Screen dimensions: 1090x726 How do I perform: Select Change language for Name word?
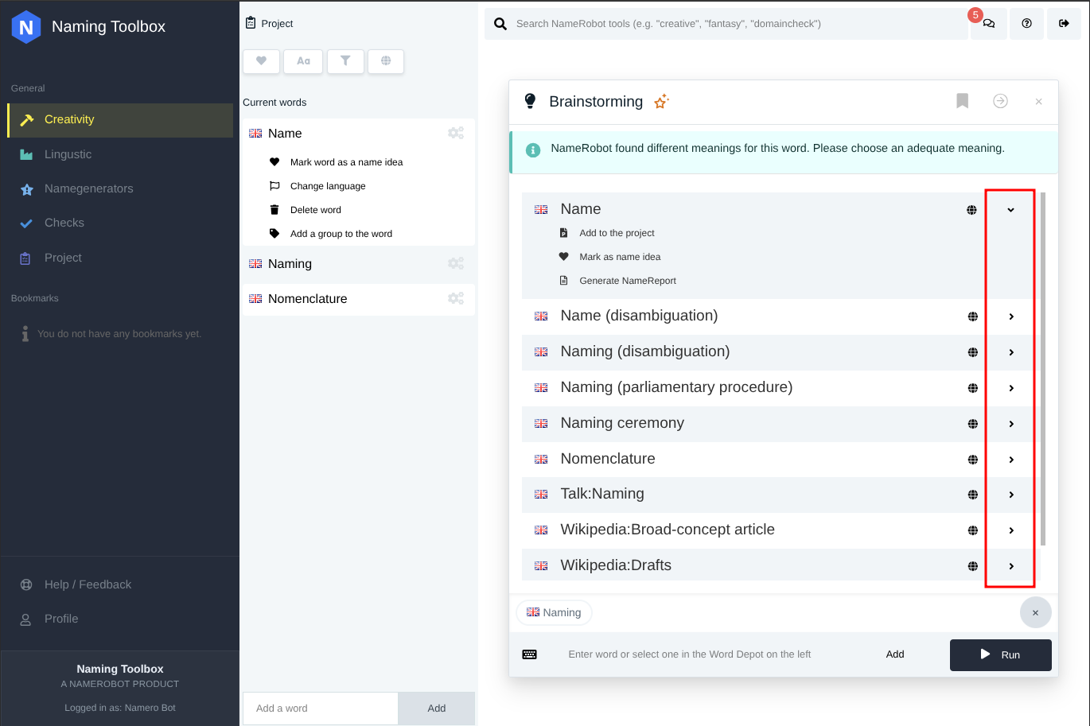tap(327, 186)
